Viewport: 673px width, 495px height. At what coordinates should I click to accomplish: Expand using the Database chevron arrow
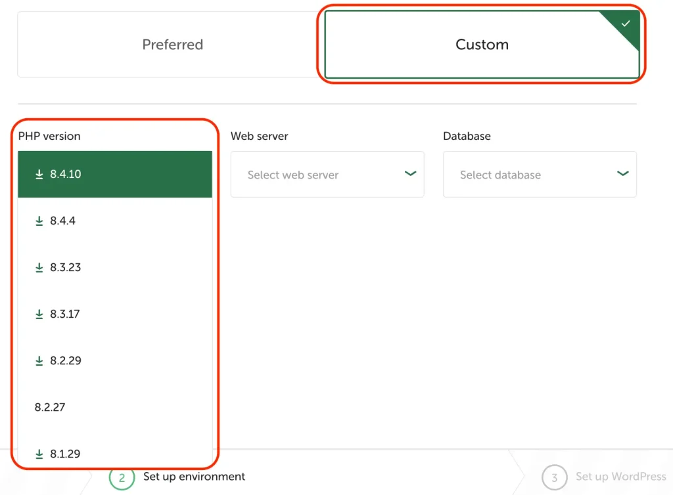tap(622, 174)
